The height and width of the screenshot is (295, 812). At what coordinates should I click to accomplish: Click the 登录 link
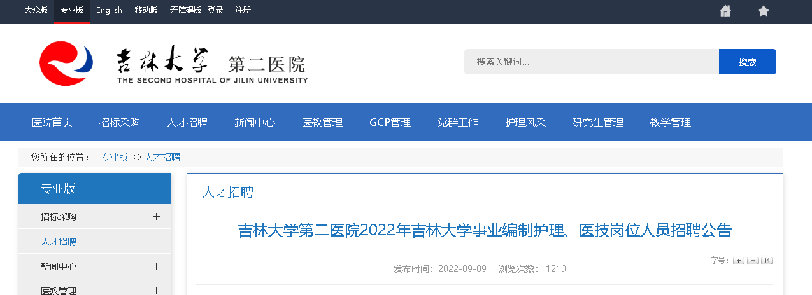pyautogui.click(x=215, y=10)
